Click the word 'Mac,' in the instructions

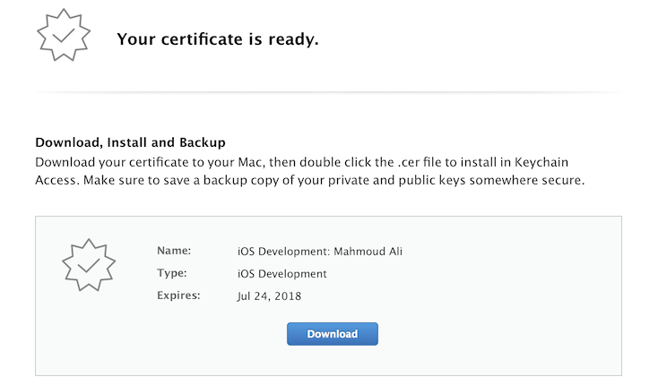coord(252,162)
